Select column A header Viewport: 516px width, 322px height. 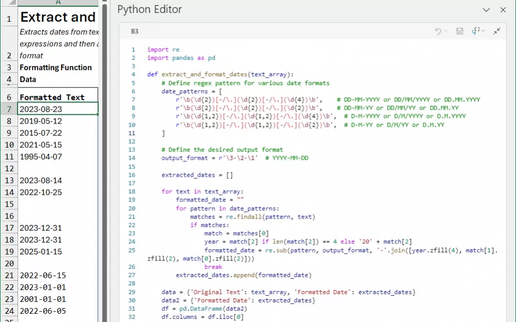(58, 3)
